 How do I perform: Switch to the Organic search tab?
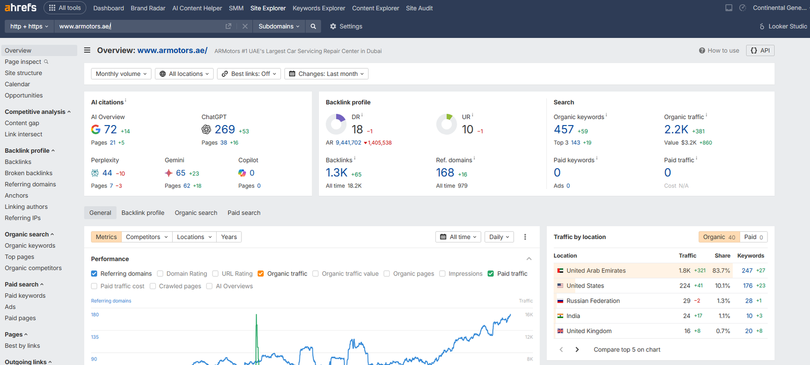tap(196, 213)
